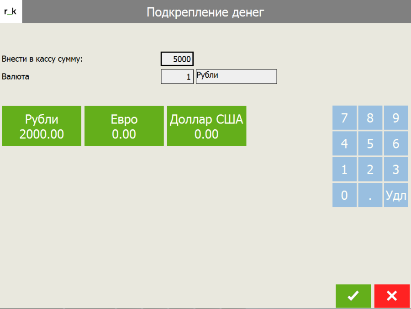Choose the Евро 0.00 currency tile
The image size is (411, 309).
[x=124, y=126]
